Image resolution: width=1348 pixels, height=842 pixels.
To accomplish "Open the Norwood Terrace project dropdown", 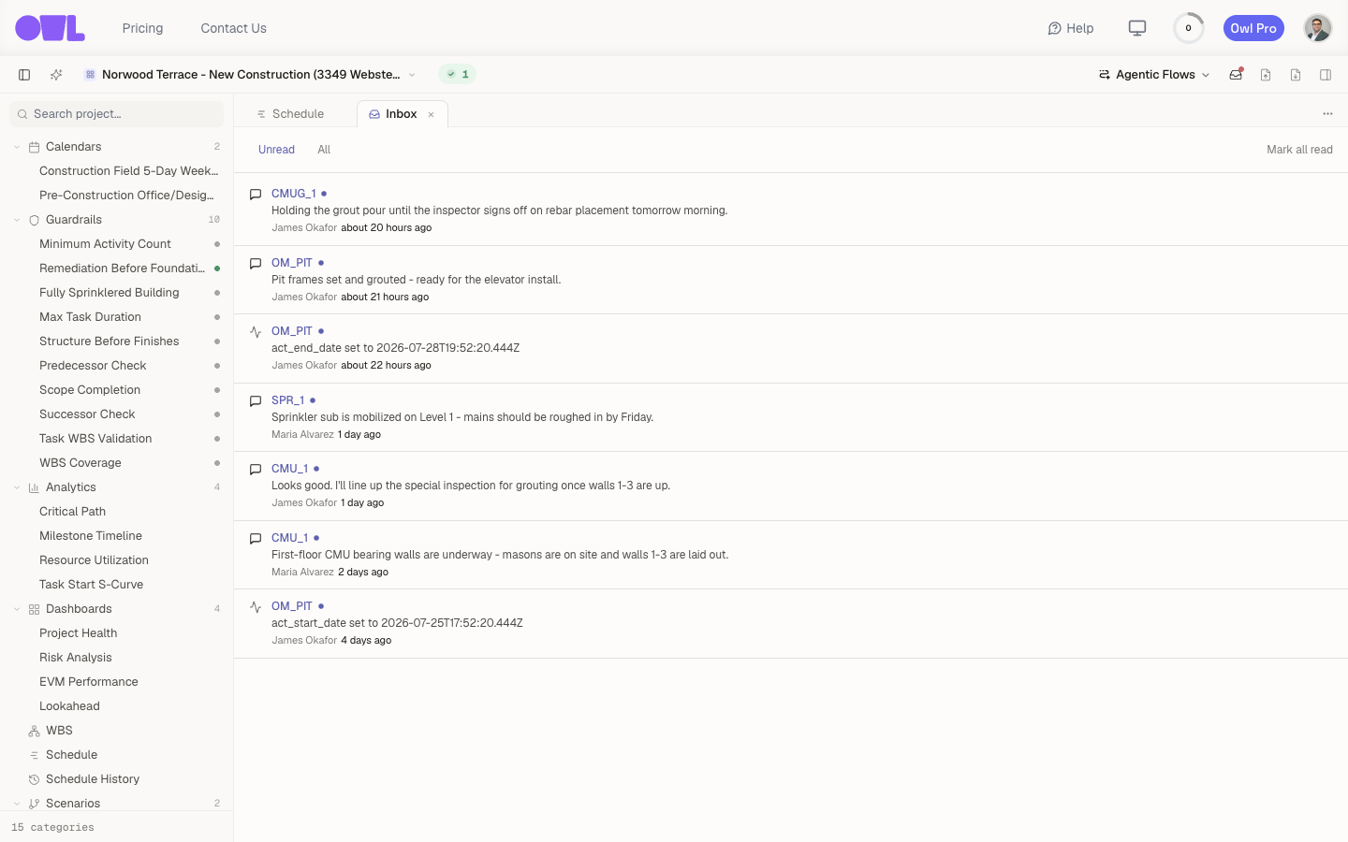I will pos(250,75).
